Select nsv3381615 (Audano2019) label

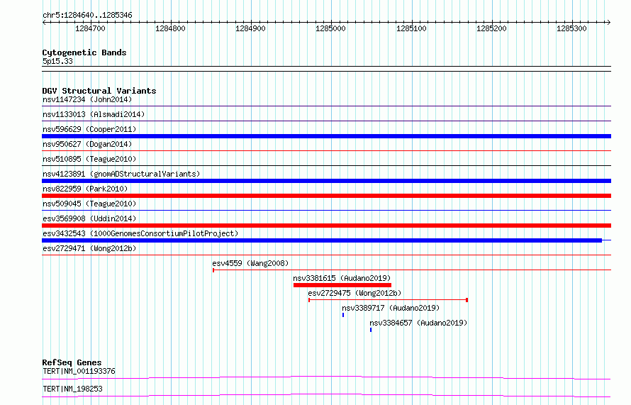pyautogui.click(x=342, y=278)
